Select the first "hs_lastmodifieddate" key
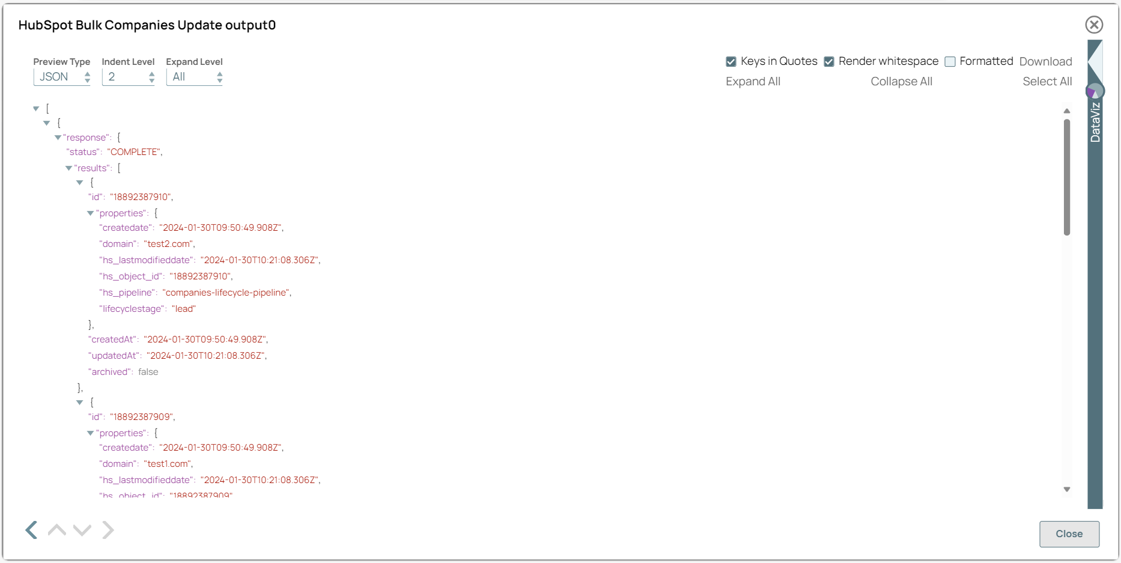 (x=147, y=260)
